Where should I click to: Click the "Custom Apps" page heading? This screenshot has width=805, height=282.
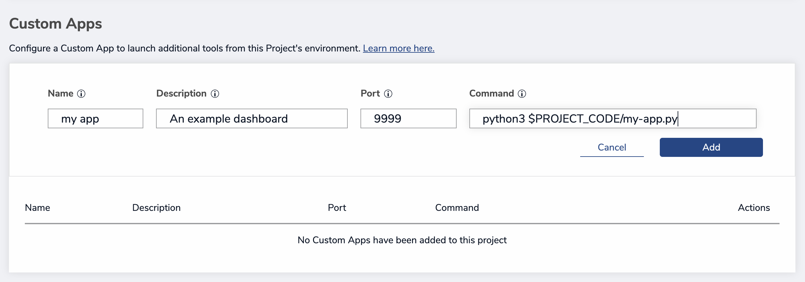click(x=56, y=24)
